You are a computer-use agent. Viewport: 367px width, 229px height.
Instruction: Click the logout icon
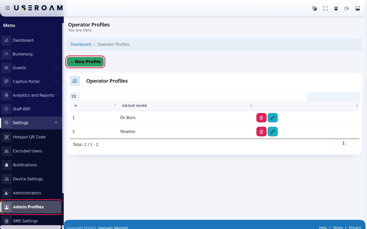(347, 8)
